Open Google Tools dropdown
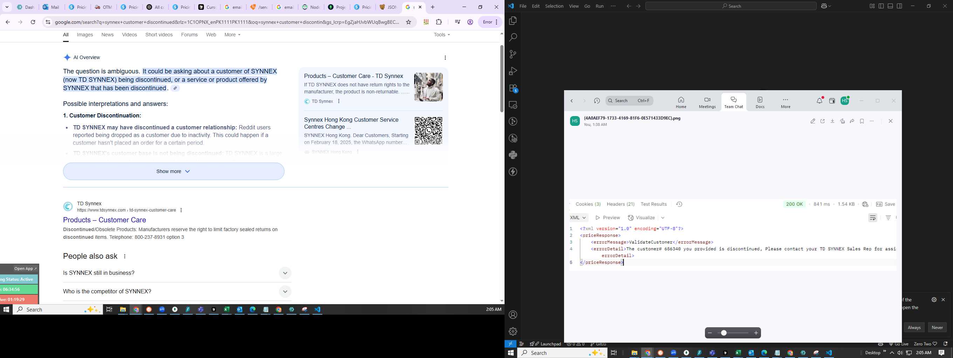Image resolution: width=953 pixels, height=358 pixels. coord(442,35)
